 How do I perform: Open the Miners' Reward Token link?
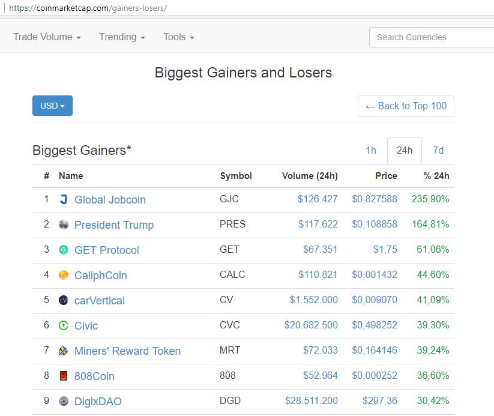click(128, 351)
